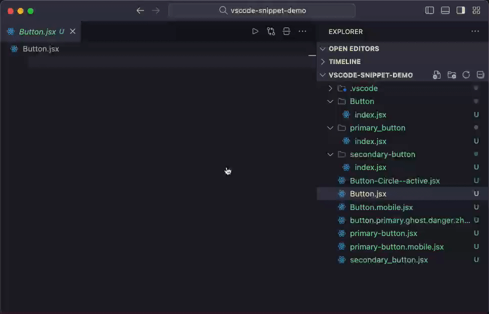The height and width of the screenshot is (314, 489).
Task: Create a new folder in the Explorer
Action: (x=451, y=75)
